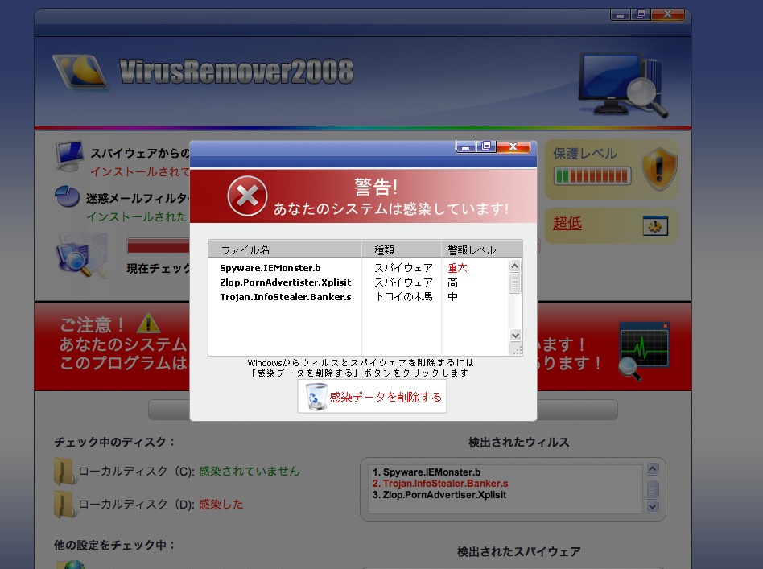Click the トロイの木馬 type cell
This screenshot has width=763, height=569.
click(x=403, y=296)
